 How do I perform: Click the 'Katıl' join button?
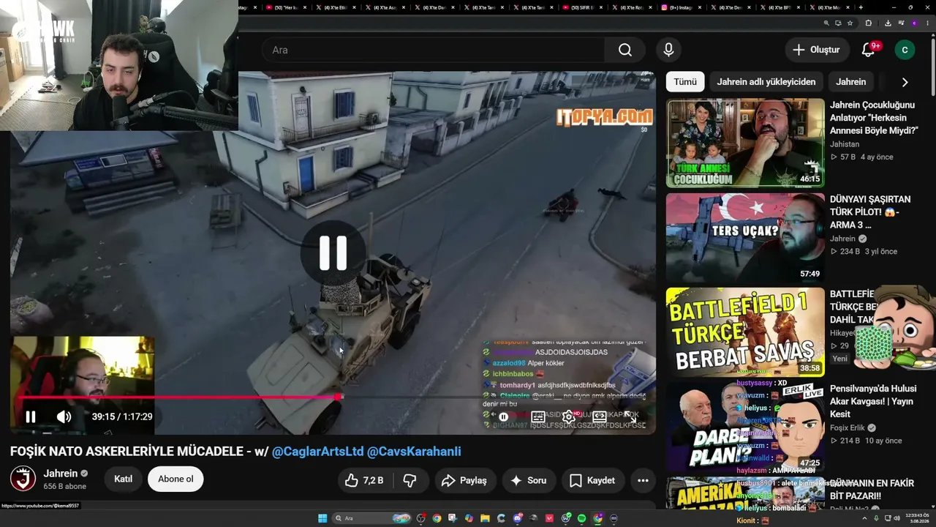123,479
